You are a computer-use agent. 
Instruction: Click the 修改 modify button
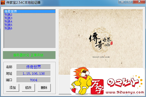(28, 88)
